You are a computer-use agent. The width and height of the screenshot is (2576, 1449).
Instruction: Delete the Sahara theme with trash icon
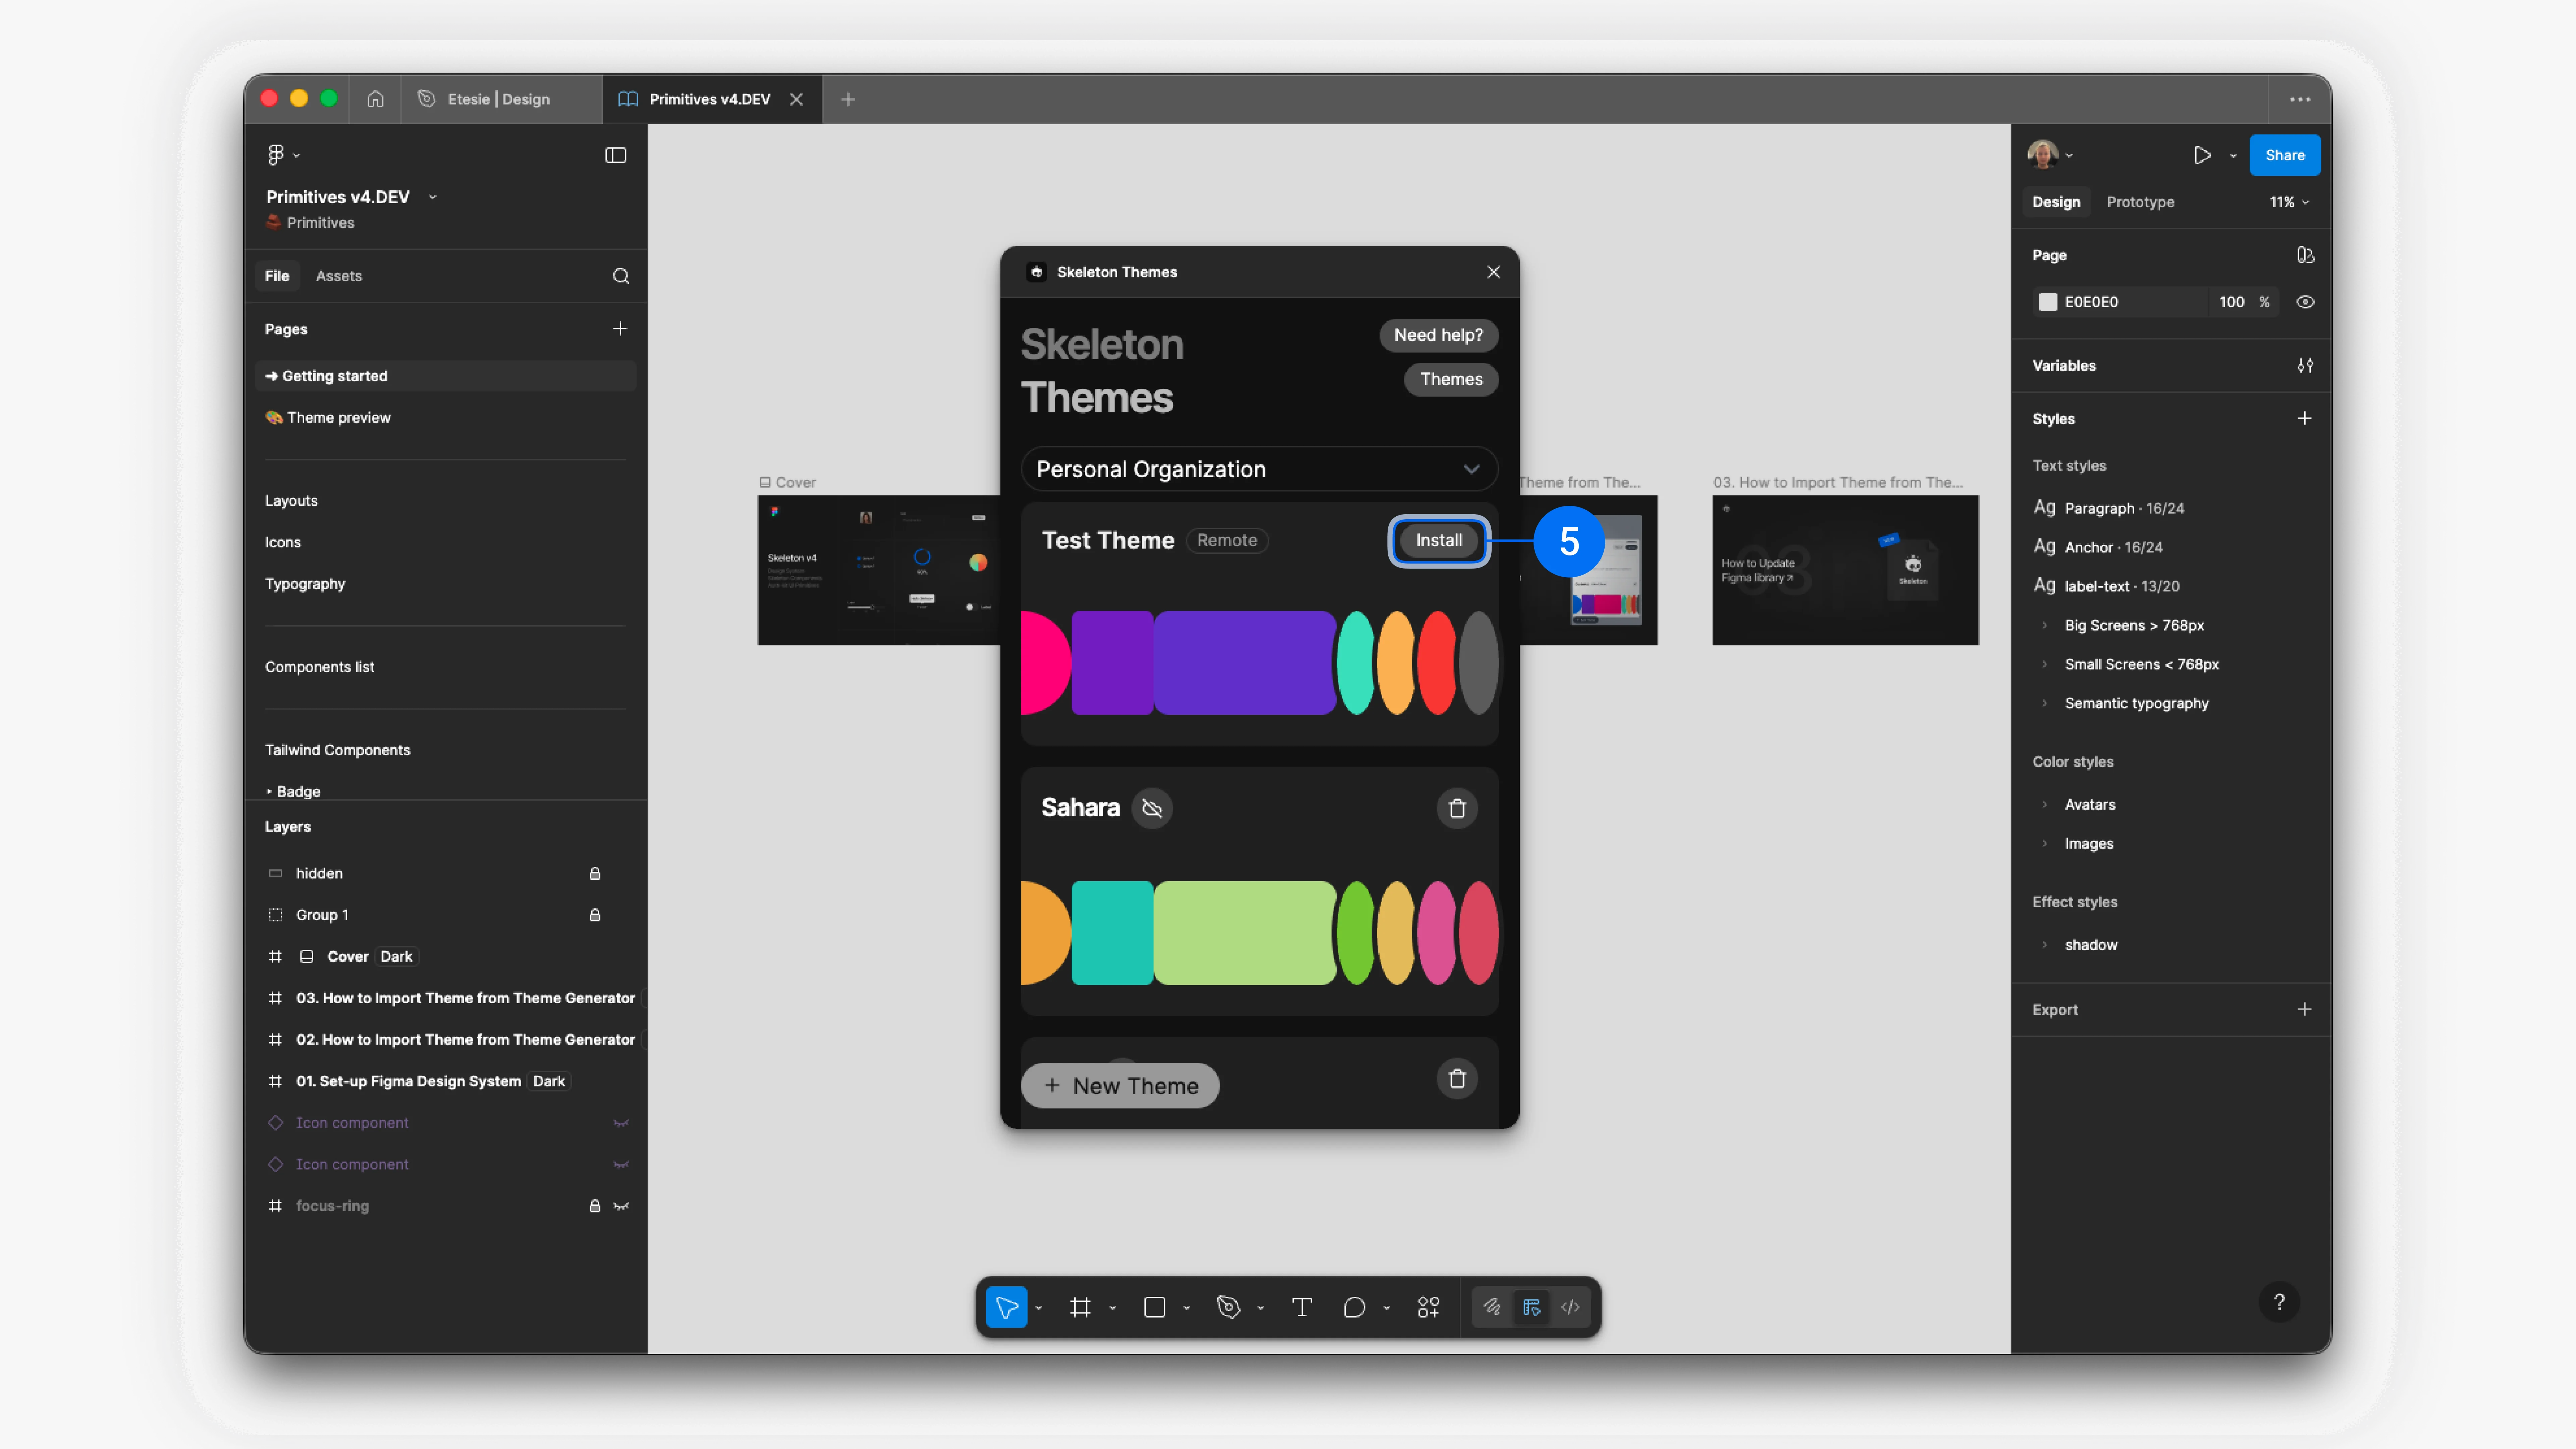click(x=1457, y=808)
